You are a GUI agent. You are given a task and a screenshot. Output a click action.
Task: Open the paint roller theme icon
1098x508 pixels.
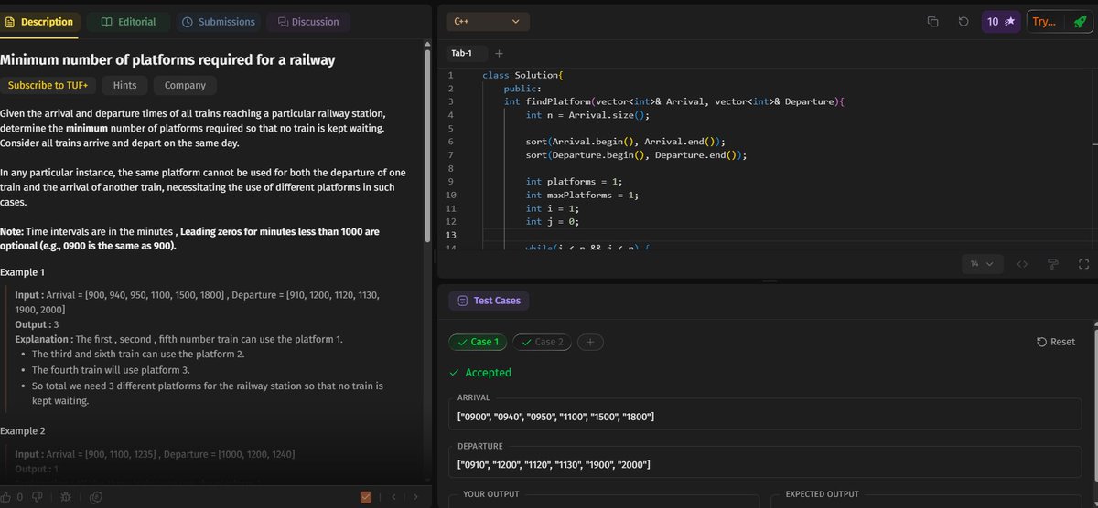(x=1053, y=264)
